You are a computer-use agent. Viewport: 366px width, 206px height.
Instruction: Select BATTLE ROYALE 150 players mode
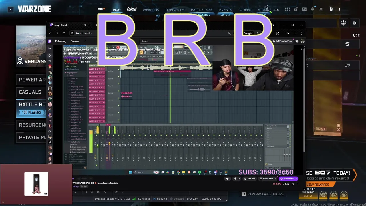tap(31, 108)
